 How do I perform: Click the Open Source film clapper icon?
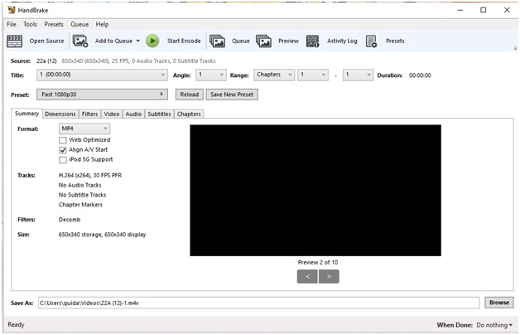click(15, 41)
